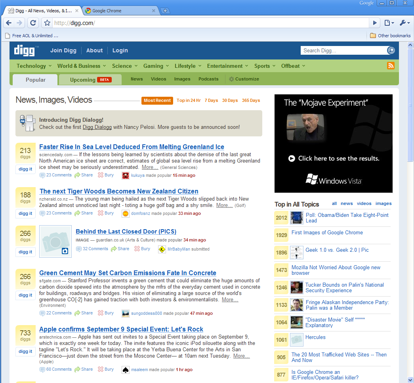414x383 pixels.
Task: Reload the page with refresh icon
Action: 33,23
